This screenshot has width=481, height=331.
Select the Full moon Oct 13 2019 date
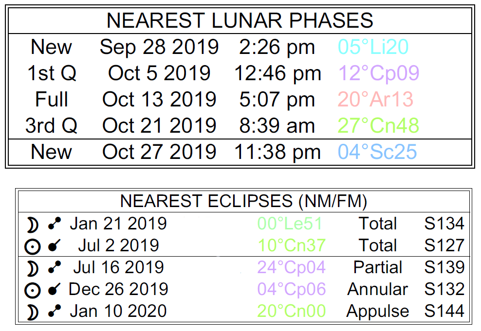(x=159, y=100)
